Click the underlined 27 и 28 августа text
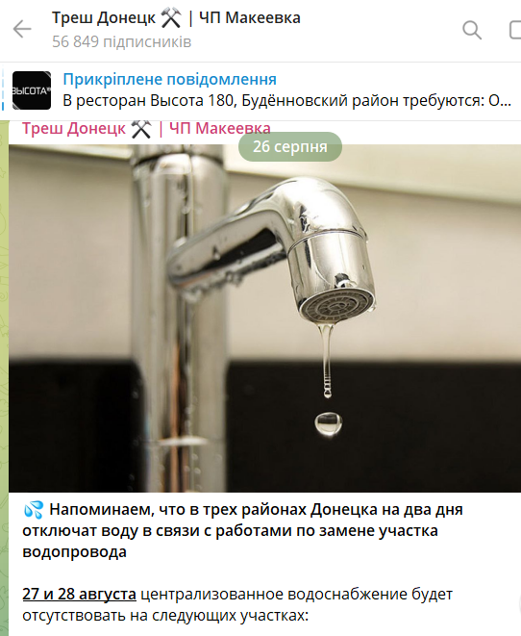Image resolution: width=521 pixels, height=636 pixels. pos(80,594)
